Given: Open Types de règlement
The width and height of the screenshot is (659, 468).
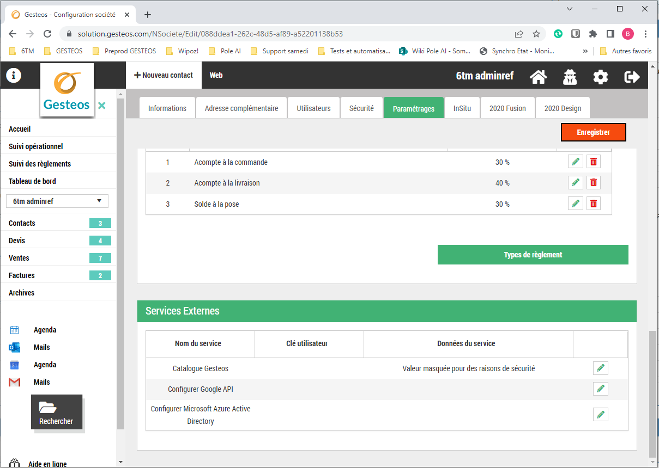Looking at the screenshot, I should point(533,255).
